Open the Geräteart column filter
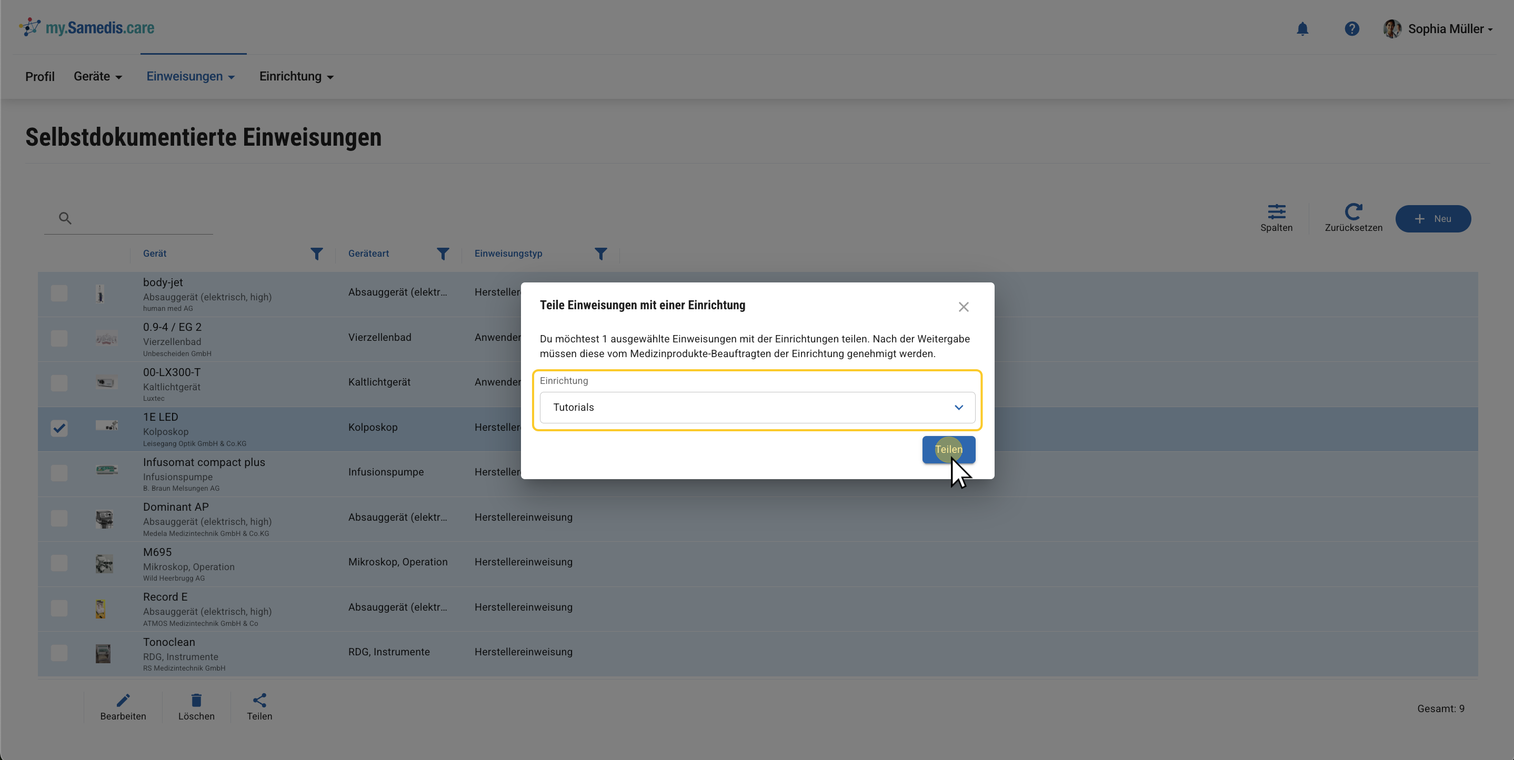 pos(443,254)
